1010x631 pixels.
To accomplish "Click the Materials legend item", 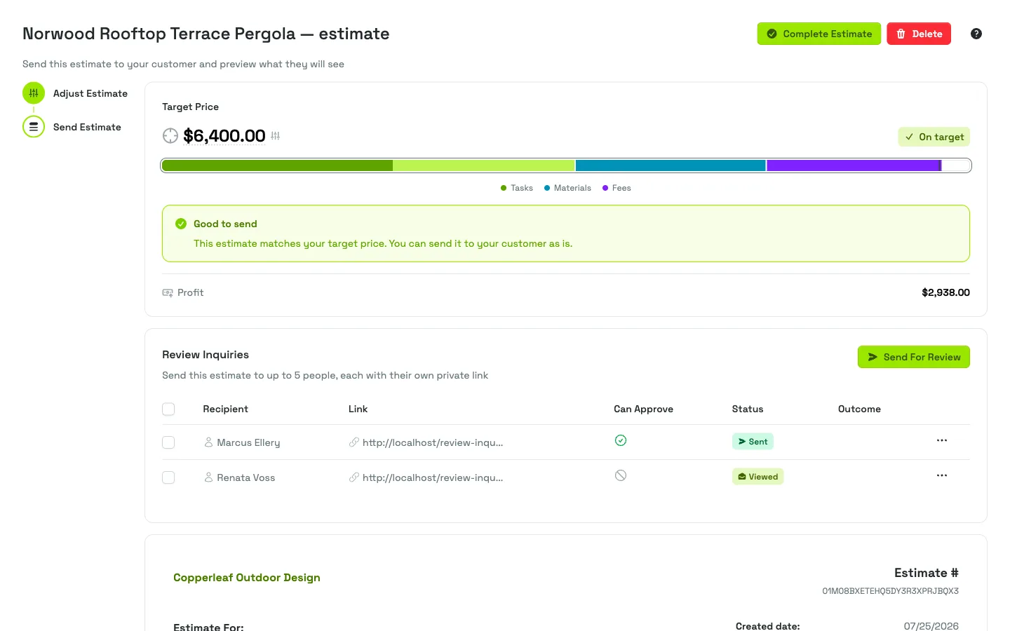I will tap(567, 188).
